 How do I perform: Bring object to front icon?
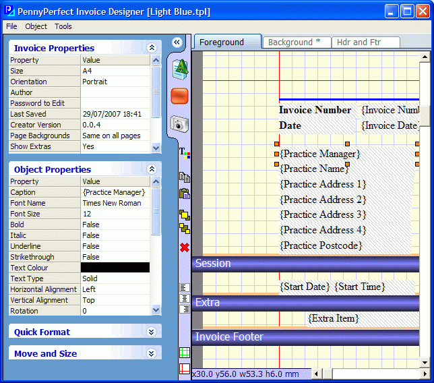(185, 215)
